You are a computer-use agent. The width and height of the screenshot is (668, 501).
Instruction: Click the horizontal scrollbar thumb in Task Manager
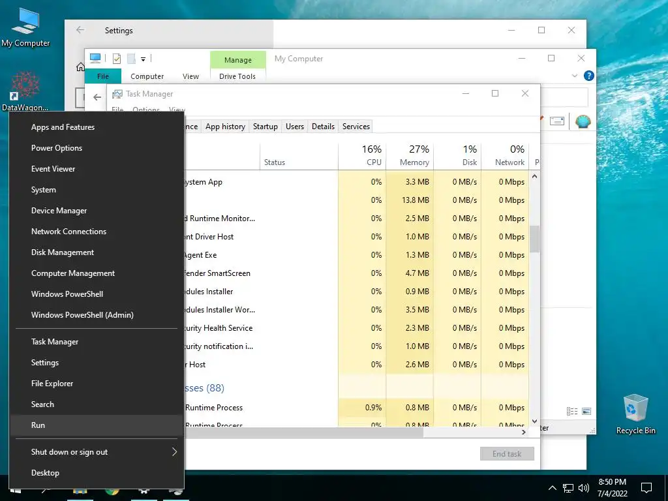(x=304, y=432)
